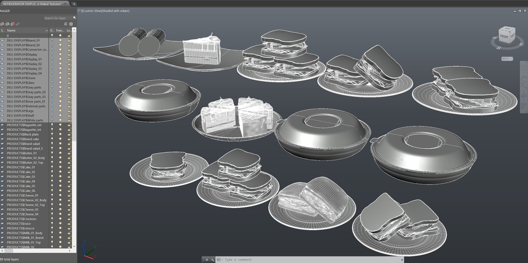Open [Shaded with edges] visual style menu

116,11
